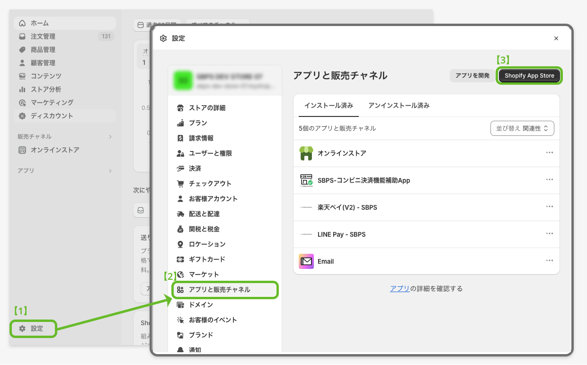Viewport: 587px width, 365px height.
Task: Open the 並び替え 関連性 sort dropdown
Action: tap(522, 128)
